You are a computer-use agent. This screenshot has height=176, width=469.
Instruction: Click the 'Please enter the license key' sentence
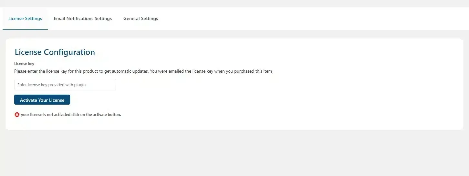point(81,71)
